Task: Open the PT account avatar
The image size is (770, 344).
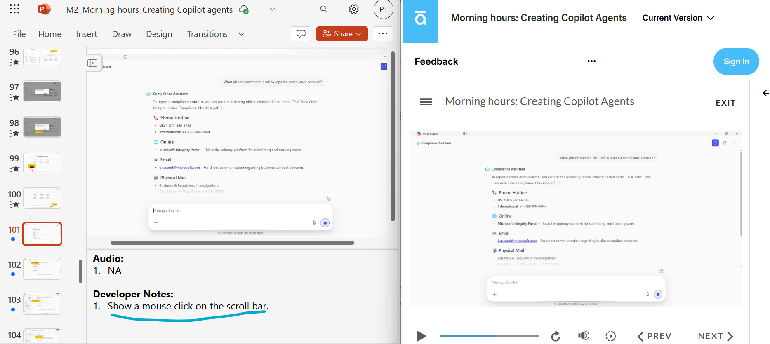Action: 384,9
